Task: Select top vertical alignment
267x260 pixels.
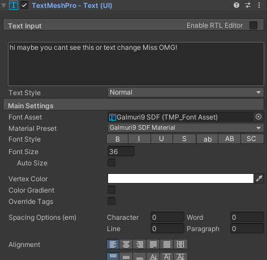Action: pos(113,257)
